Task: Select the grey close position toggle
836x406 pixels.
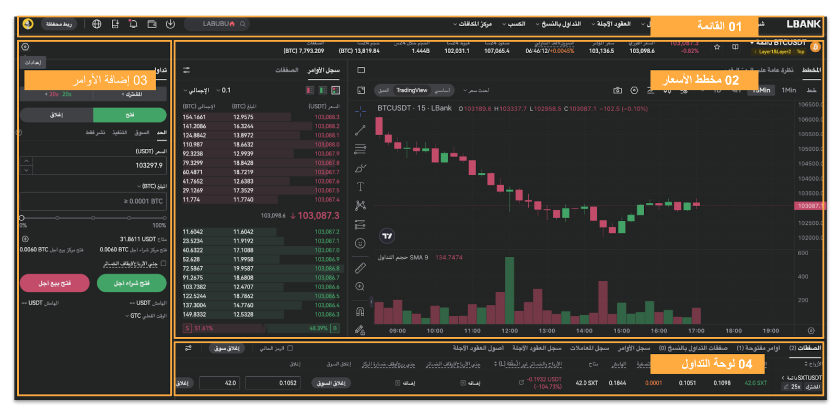Action: (56, 115)
